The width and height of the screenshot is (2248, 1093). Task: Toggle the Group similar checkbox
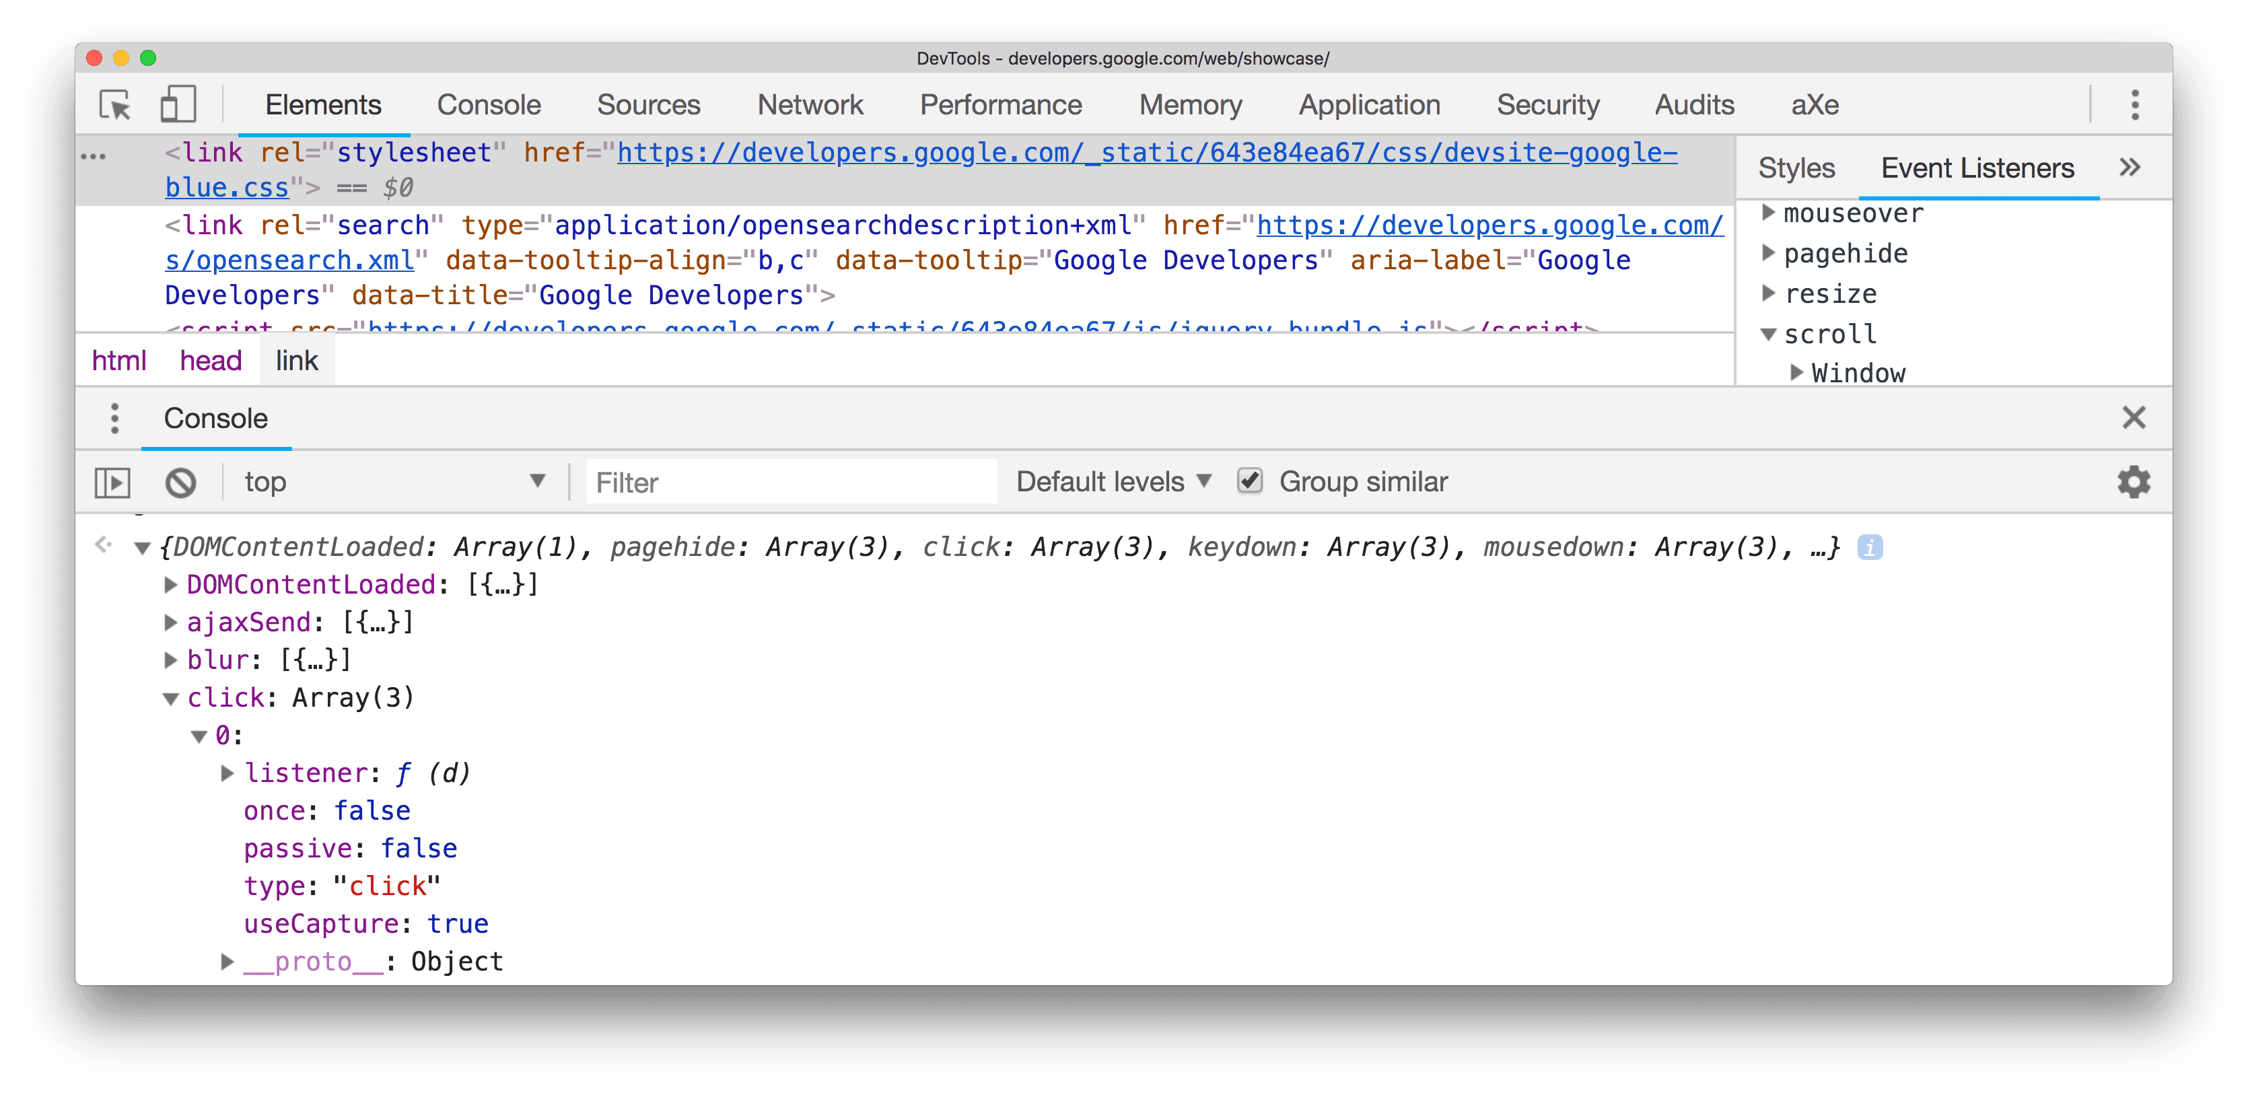pyautogui.click(x=1247, y=481)
